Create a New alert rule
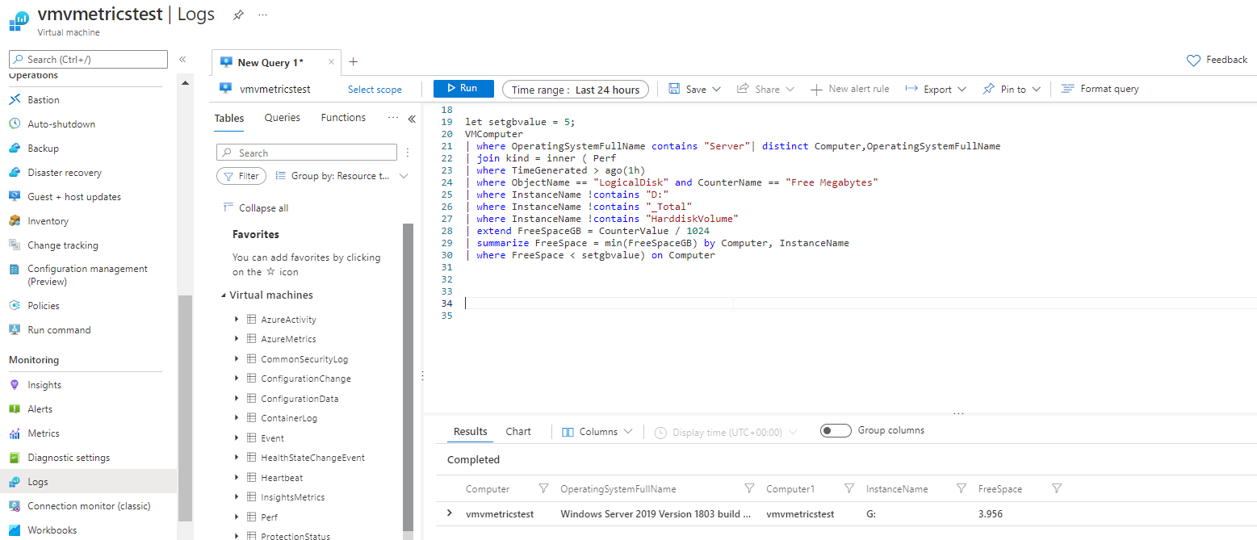Viewport: 1257px width, 540px height. pyautogui.click(x=849, y=90)
